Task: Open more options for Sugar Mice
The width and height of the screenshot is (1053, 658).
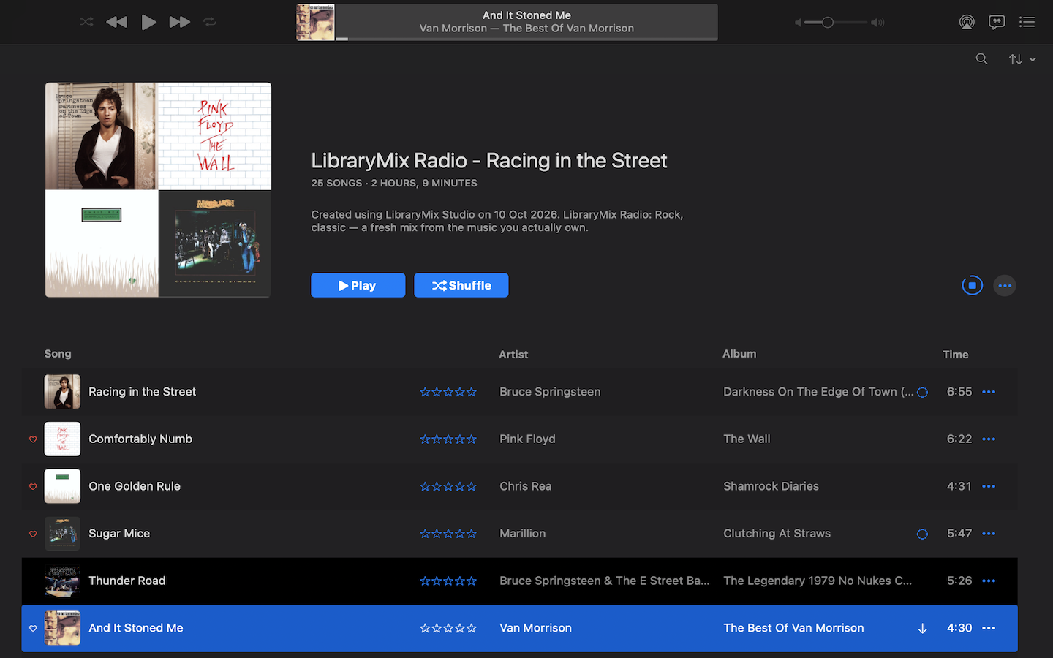Action: tap(989, 534)
